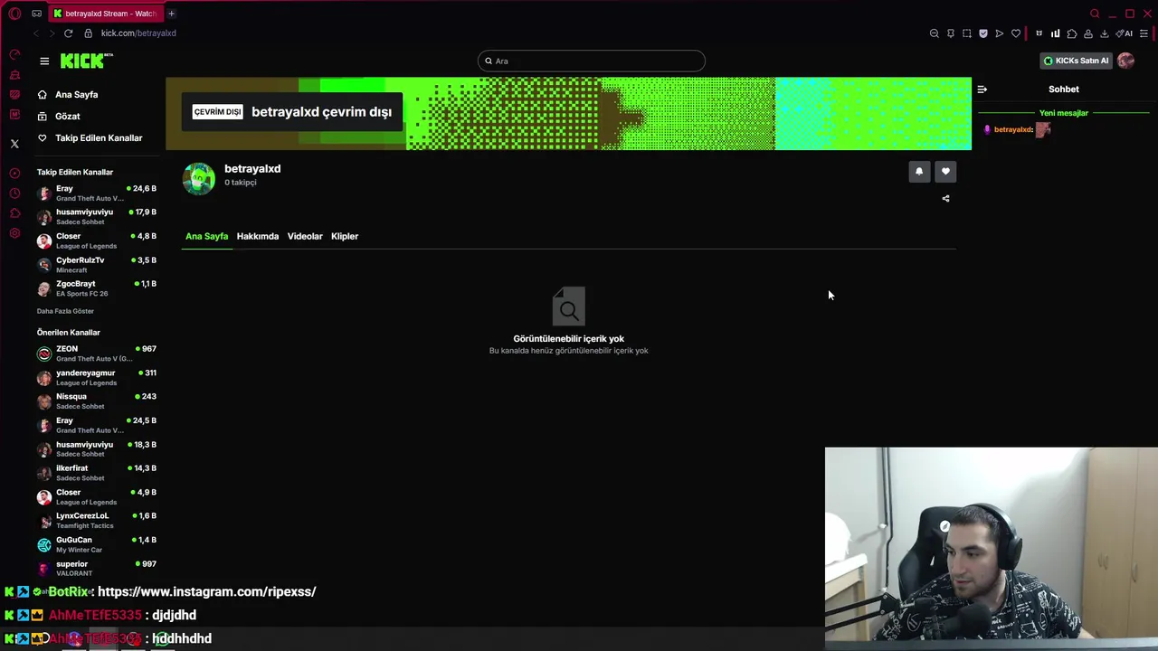
Task: Click the Ara search field
Action: click(592, 61)
